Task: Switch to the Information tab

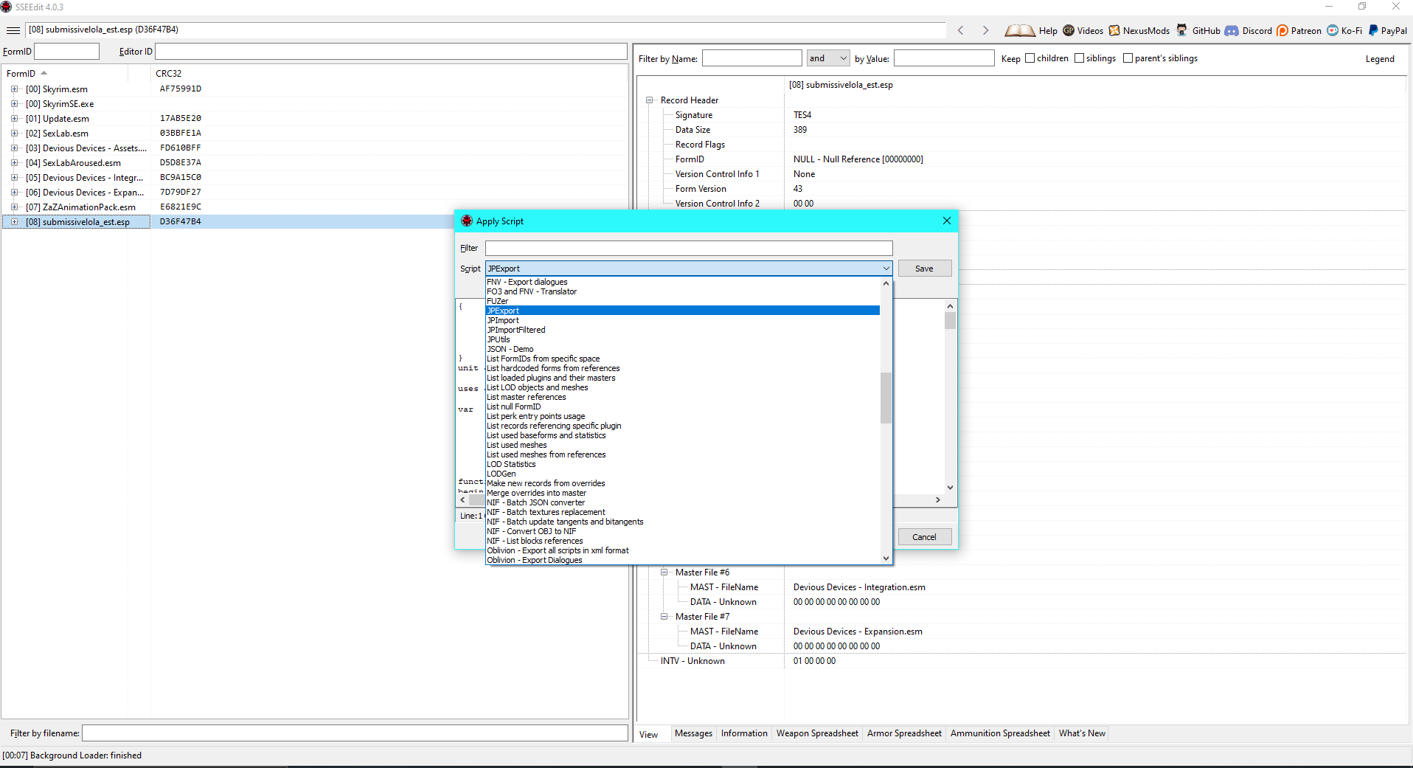Action: tap(744, 733)
